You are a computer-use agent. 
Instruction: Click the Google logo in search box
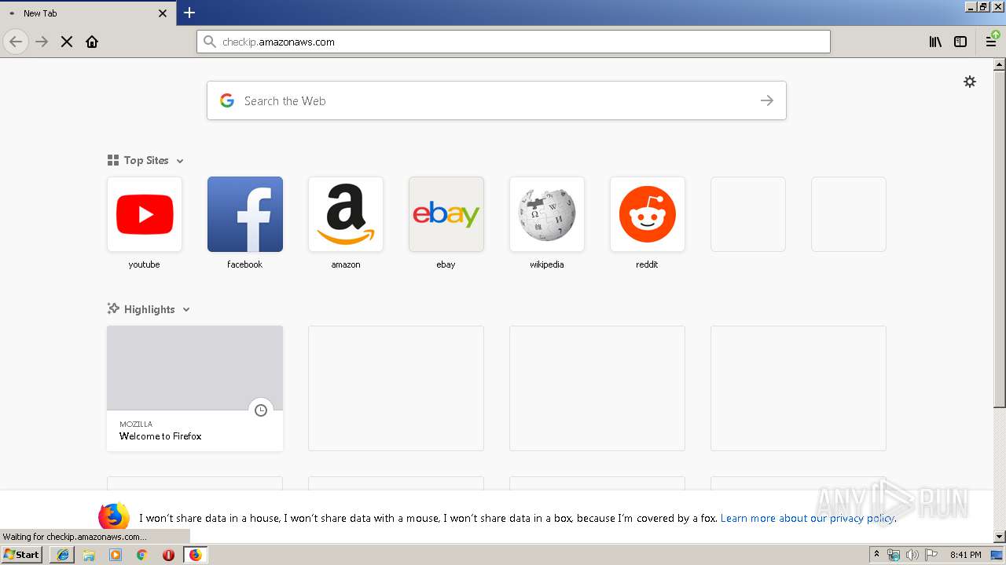coord(227,100)
